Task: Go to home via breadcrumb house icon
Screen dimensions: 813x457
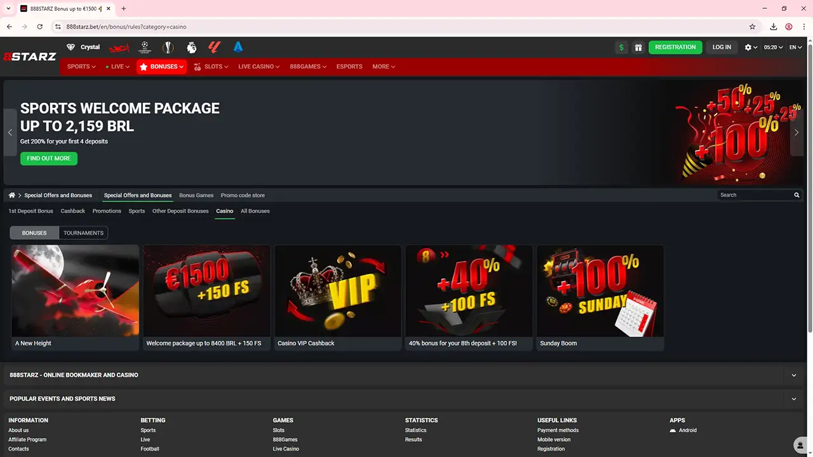Action: click(x=12, y=195)
